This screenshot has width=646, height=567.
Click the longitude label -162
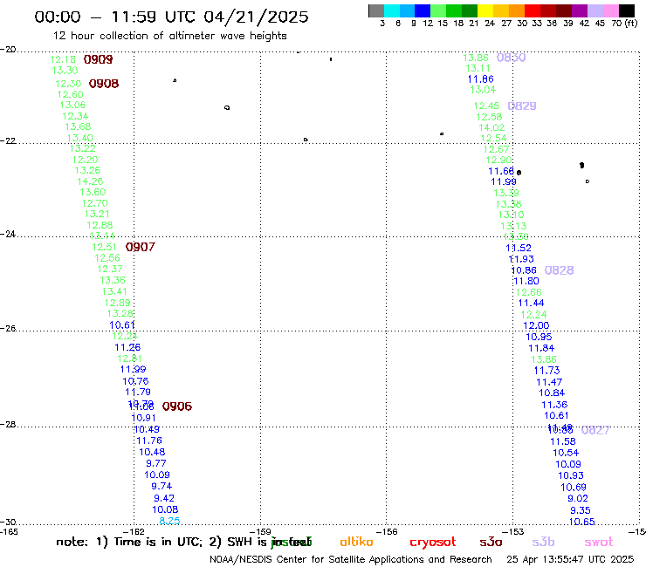pos(134,531)
